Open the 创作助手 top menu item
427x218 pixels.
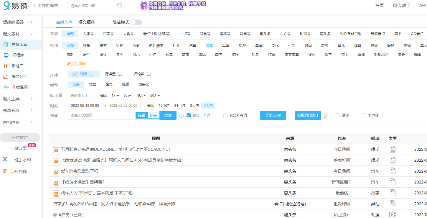(401, 6)
